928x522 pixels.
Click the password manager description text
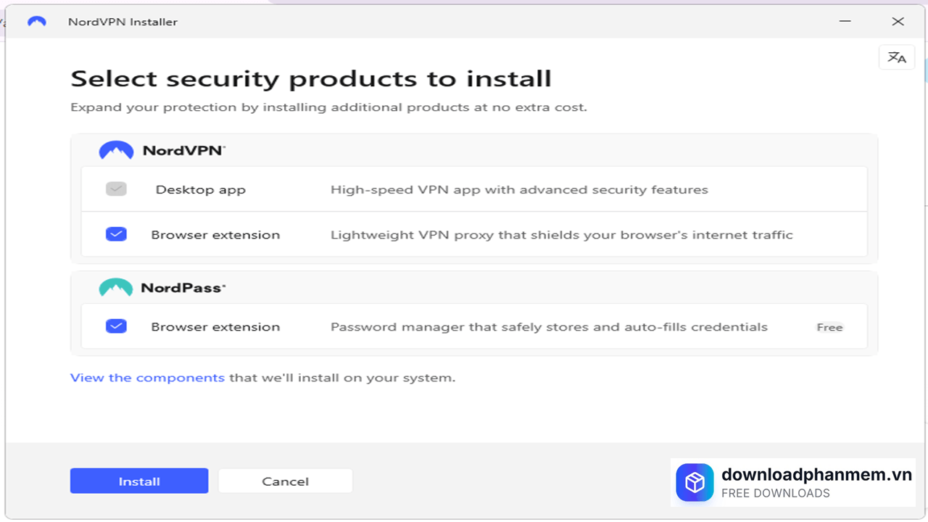549,327
